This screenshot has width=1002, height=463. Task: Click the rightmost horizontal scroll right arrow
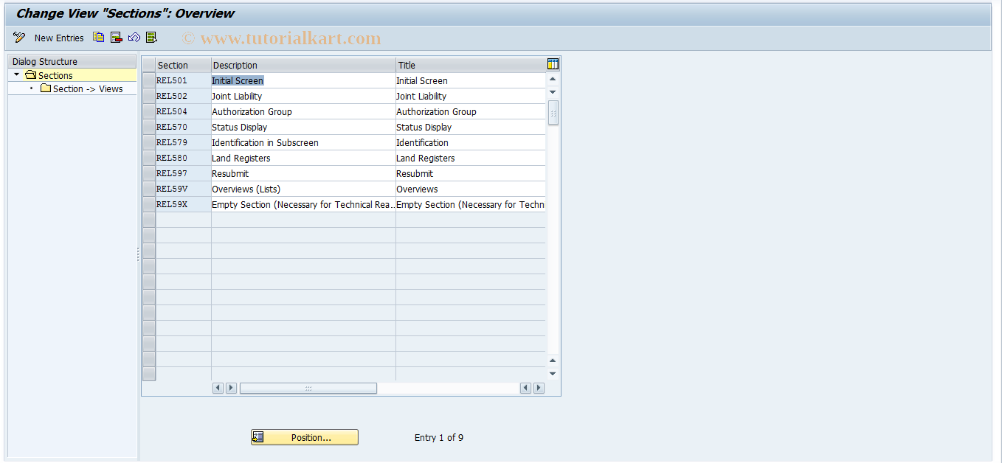pos(539,388)
